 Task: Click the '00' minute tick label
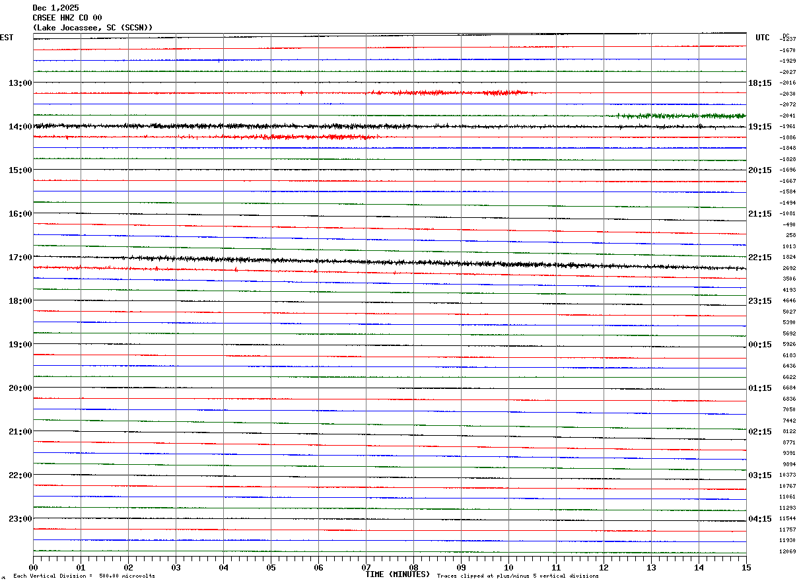[x=34, y=567]
